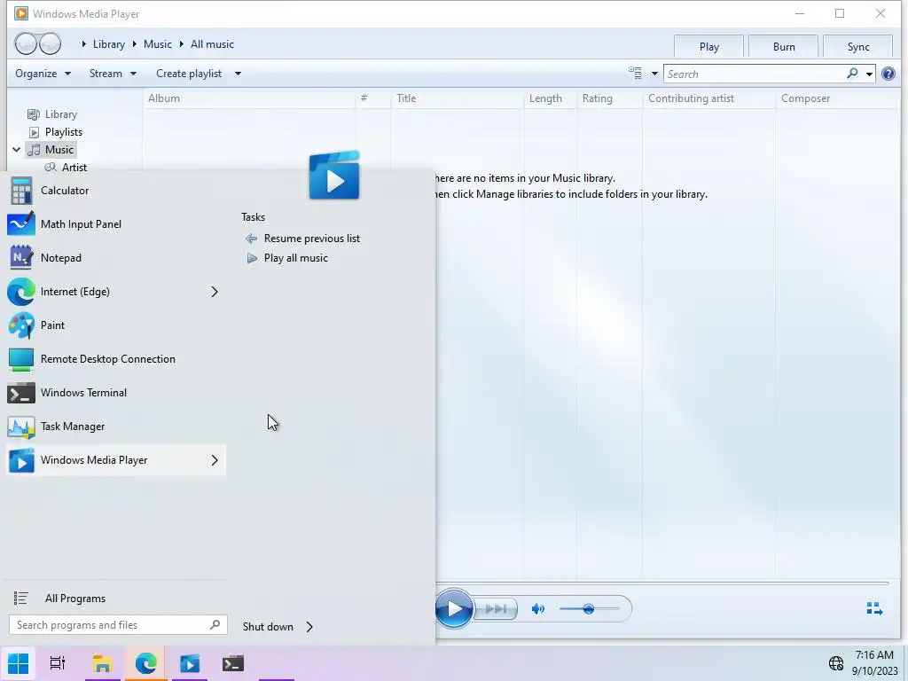The width and height of the screenshot is (908, 681).
Task: Click All music in the breadcrumb
Action: (x=212, y=44)
